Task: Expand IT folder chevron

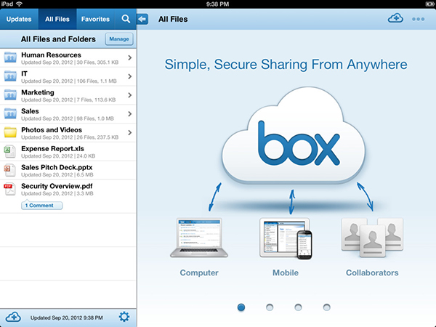Action: point(130,76)
